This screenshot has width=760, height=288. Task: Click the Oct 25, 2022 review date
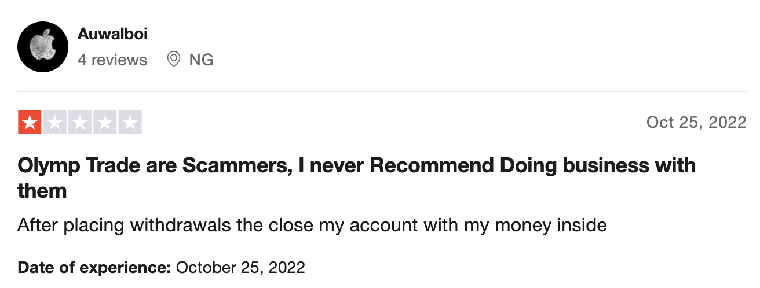(x=696, y=123)
